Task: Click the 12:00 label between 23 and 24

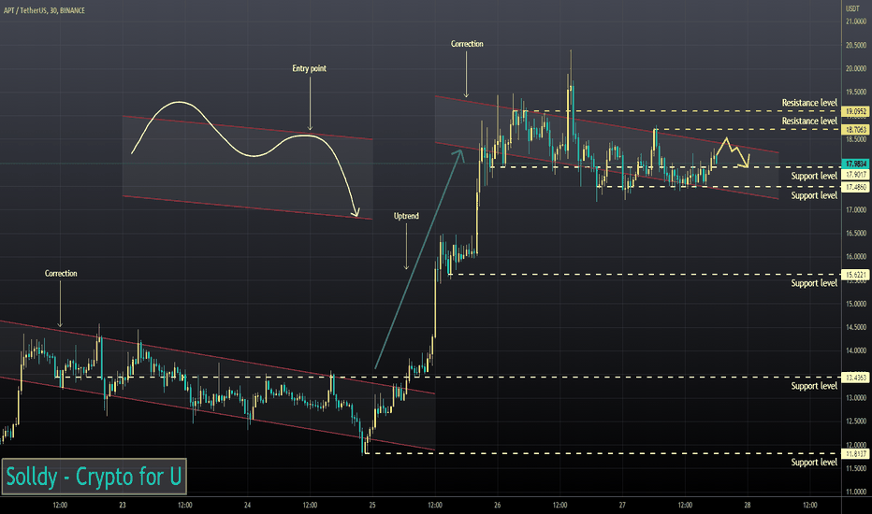Action: [185, 505]
